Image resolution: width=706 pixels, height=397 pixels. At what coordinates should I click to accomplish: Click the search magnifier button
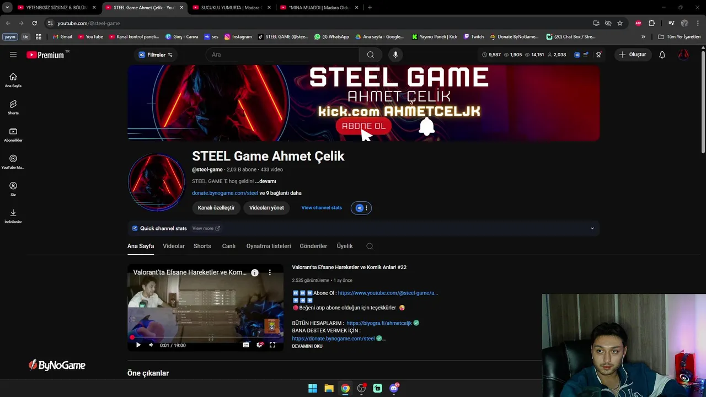[371, 55]
